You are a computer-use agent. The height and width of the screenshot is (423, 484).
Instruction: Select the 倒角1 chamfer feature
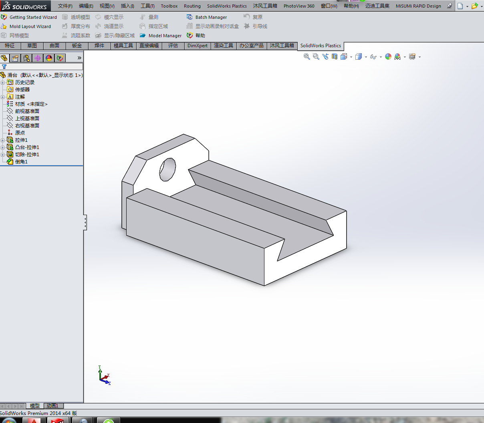click(x=18, y=162)
